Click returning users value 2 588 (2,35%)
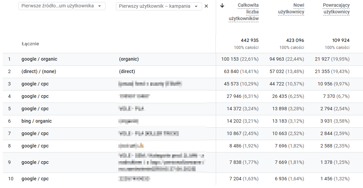This screenshot has width=363, height=188. tap(335, 146)
